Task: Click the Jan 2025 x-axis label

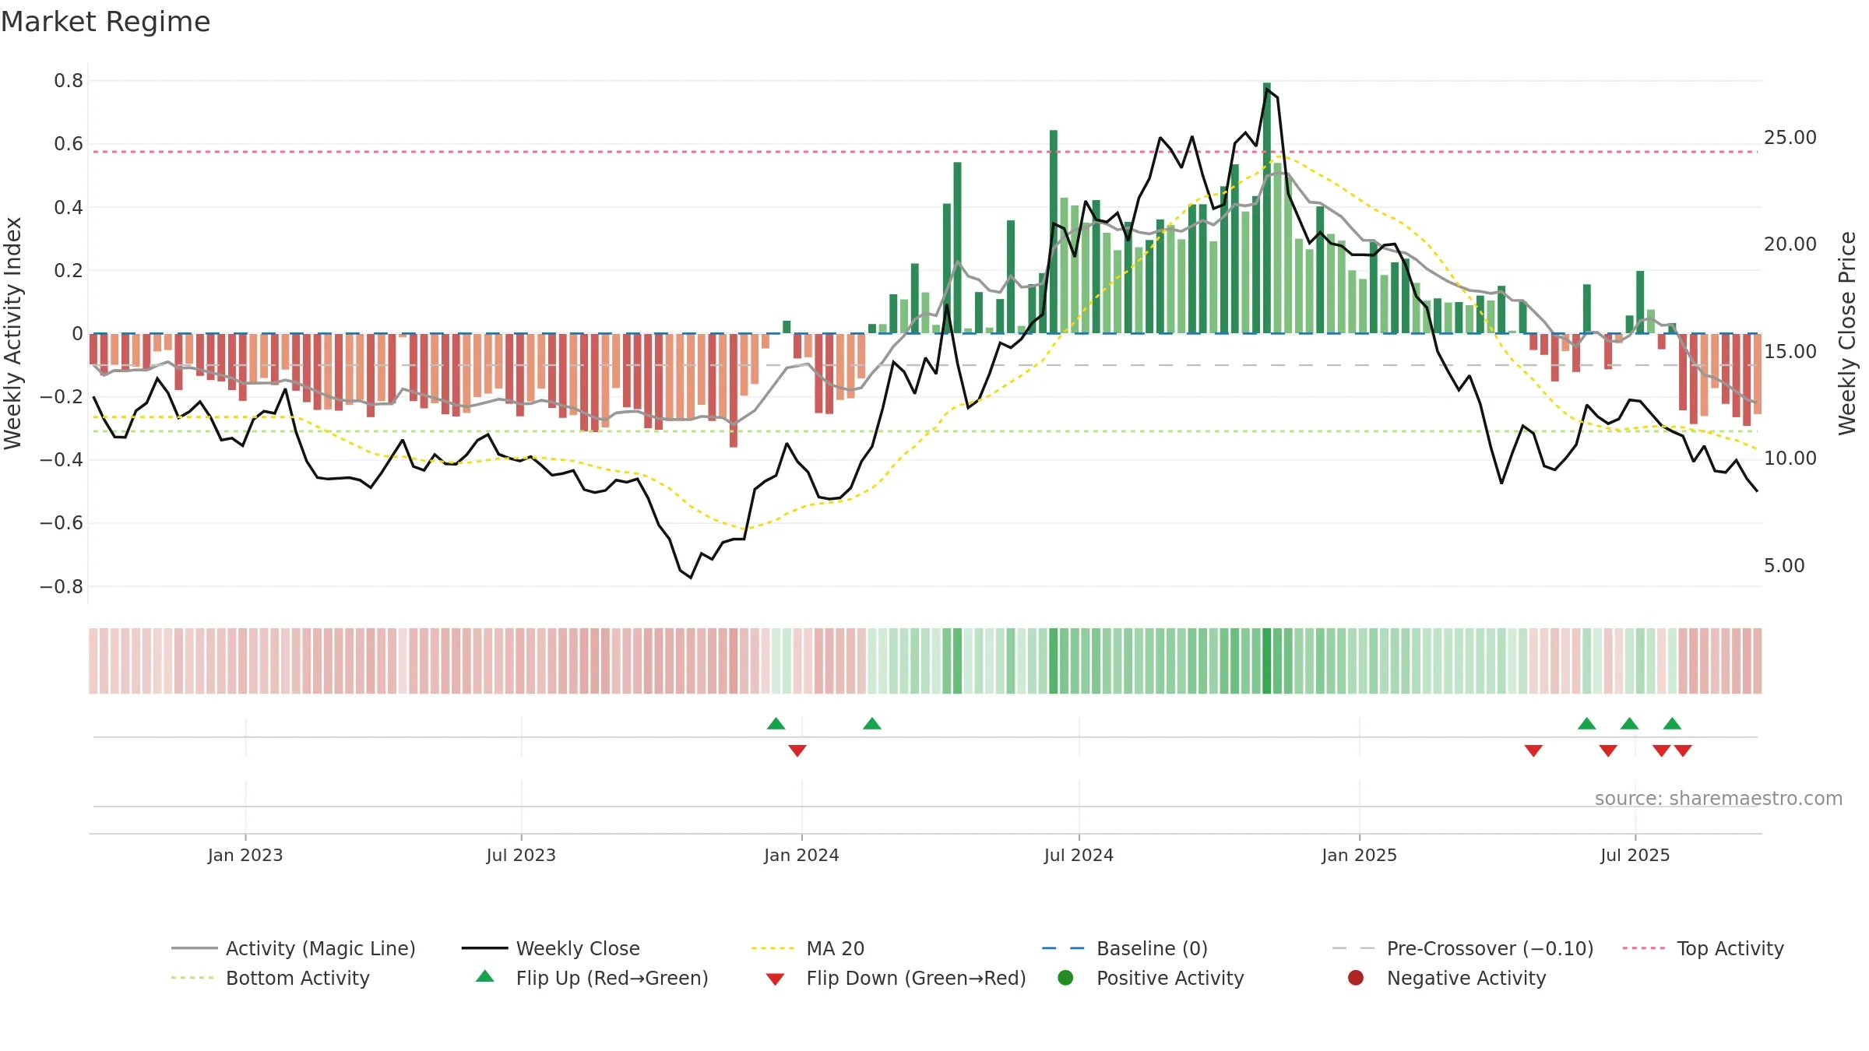Action: 1359,855
